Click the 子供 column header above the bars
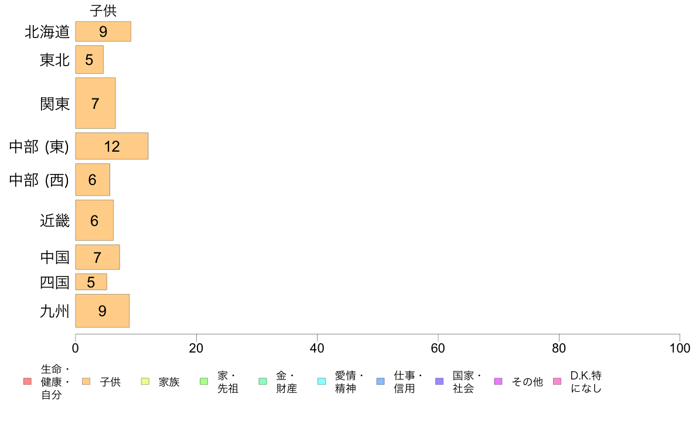696x431 pixels. click(x=103, y=11)
